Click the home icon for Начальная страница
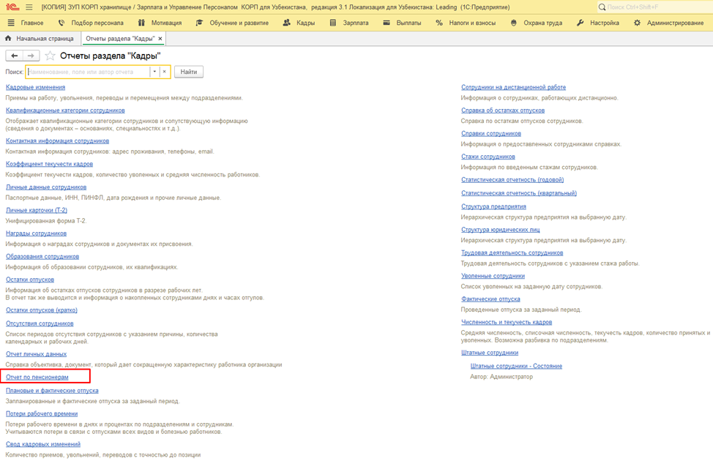713x461 pixels. [x=8, y=38]
